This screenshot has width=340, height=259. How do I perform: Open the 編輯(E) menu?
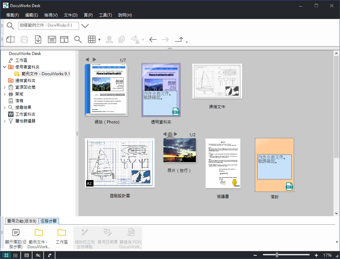[32, 15]
